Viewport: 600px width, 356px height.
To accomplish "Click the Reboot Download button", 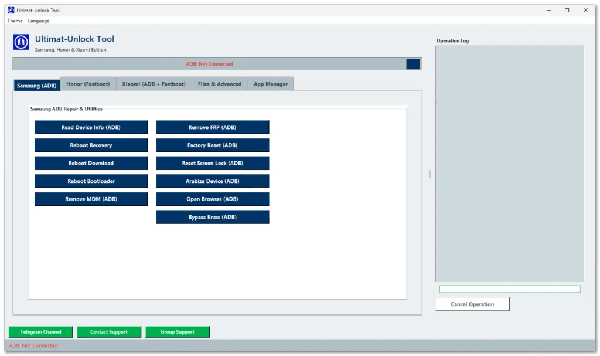I will tap(91, 163).
